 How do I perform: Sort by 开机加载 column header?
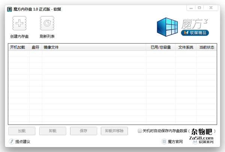click(19, 47)
